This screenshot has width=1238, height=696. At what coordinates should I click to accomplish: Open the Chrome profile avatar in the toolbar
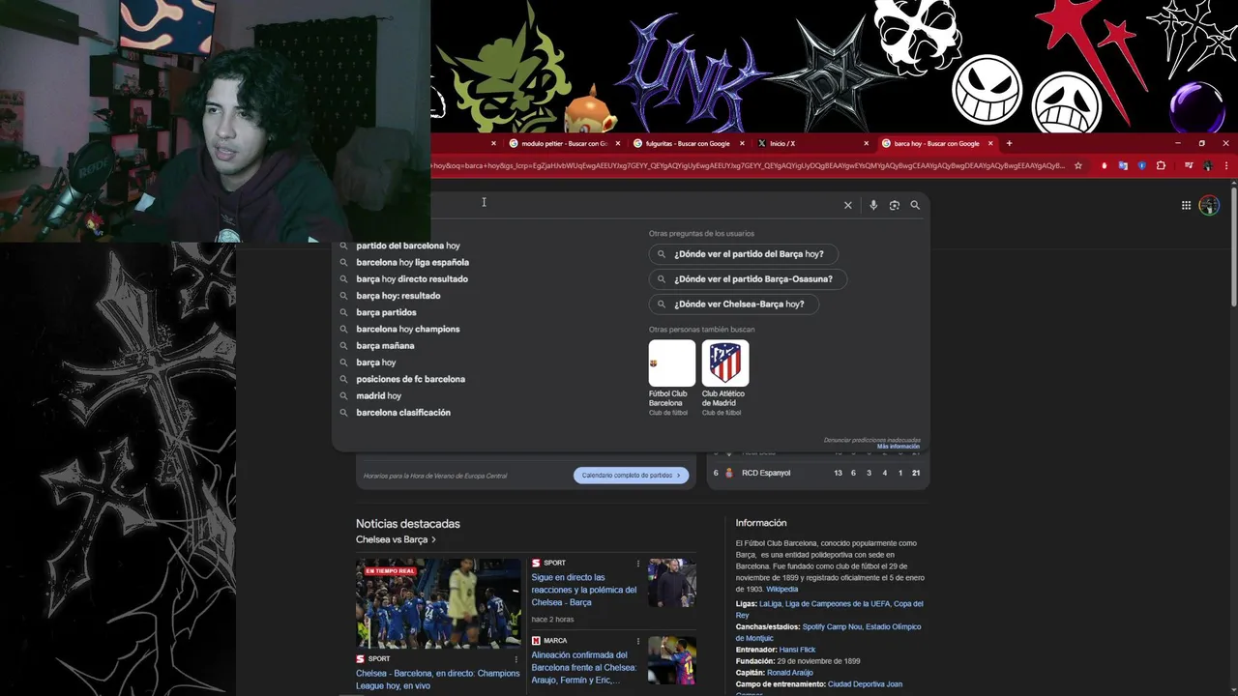coord(1209,165)
